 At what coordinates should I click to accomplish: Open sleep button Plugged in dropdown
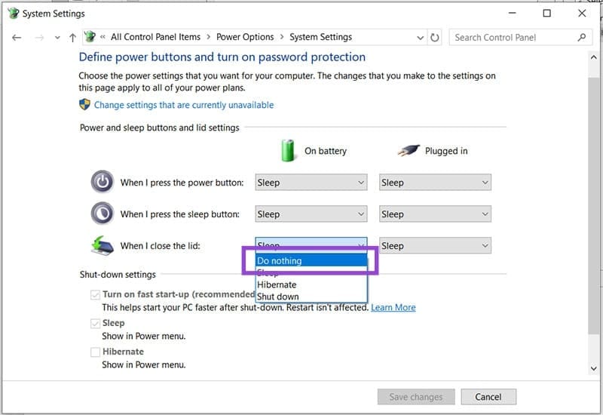coord(435,214)
